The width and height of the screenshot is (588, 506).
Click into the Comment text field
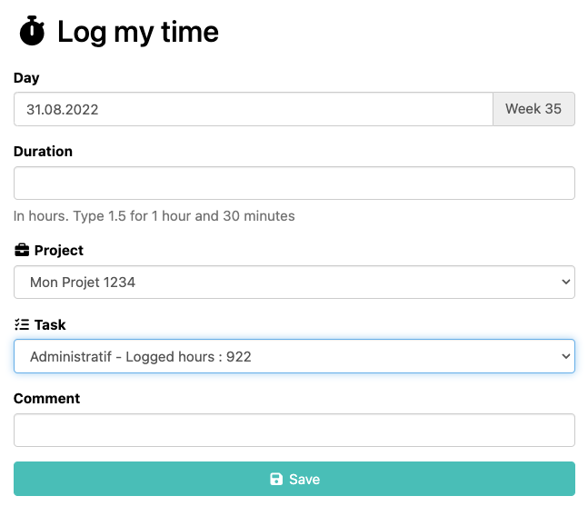click(294, 431)
